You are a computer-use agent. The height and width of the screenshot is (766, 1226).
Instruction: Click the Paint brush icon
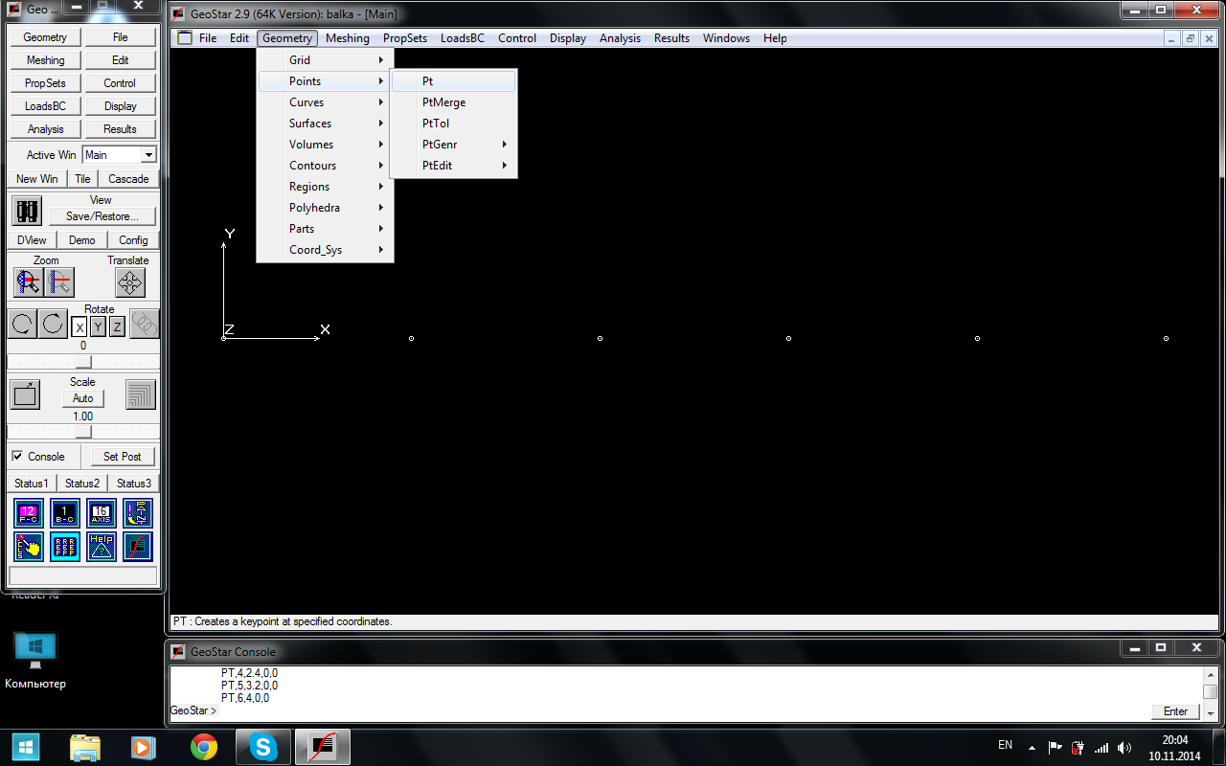[138, 513]
